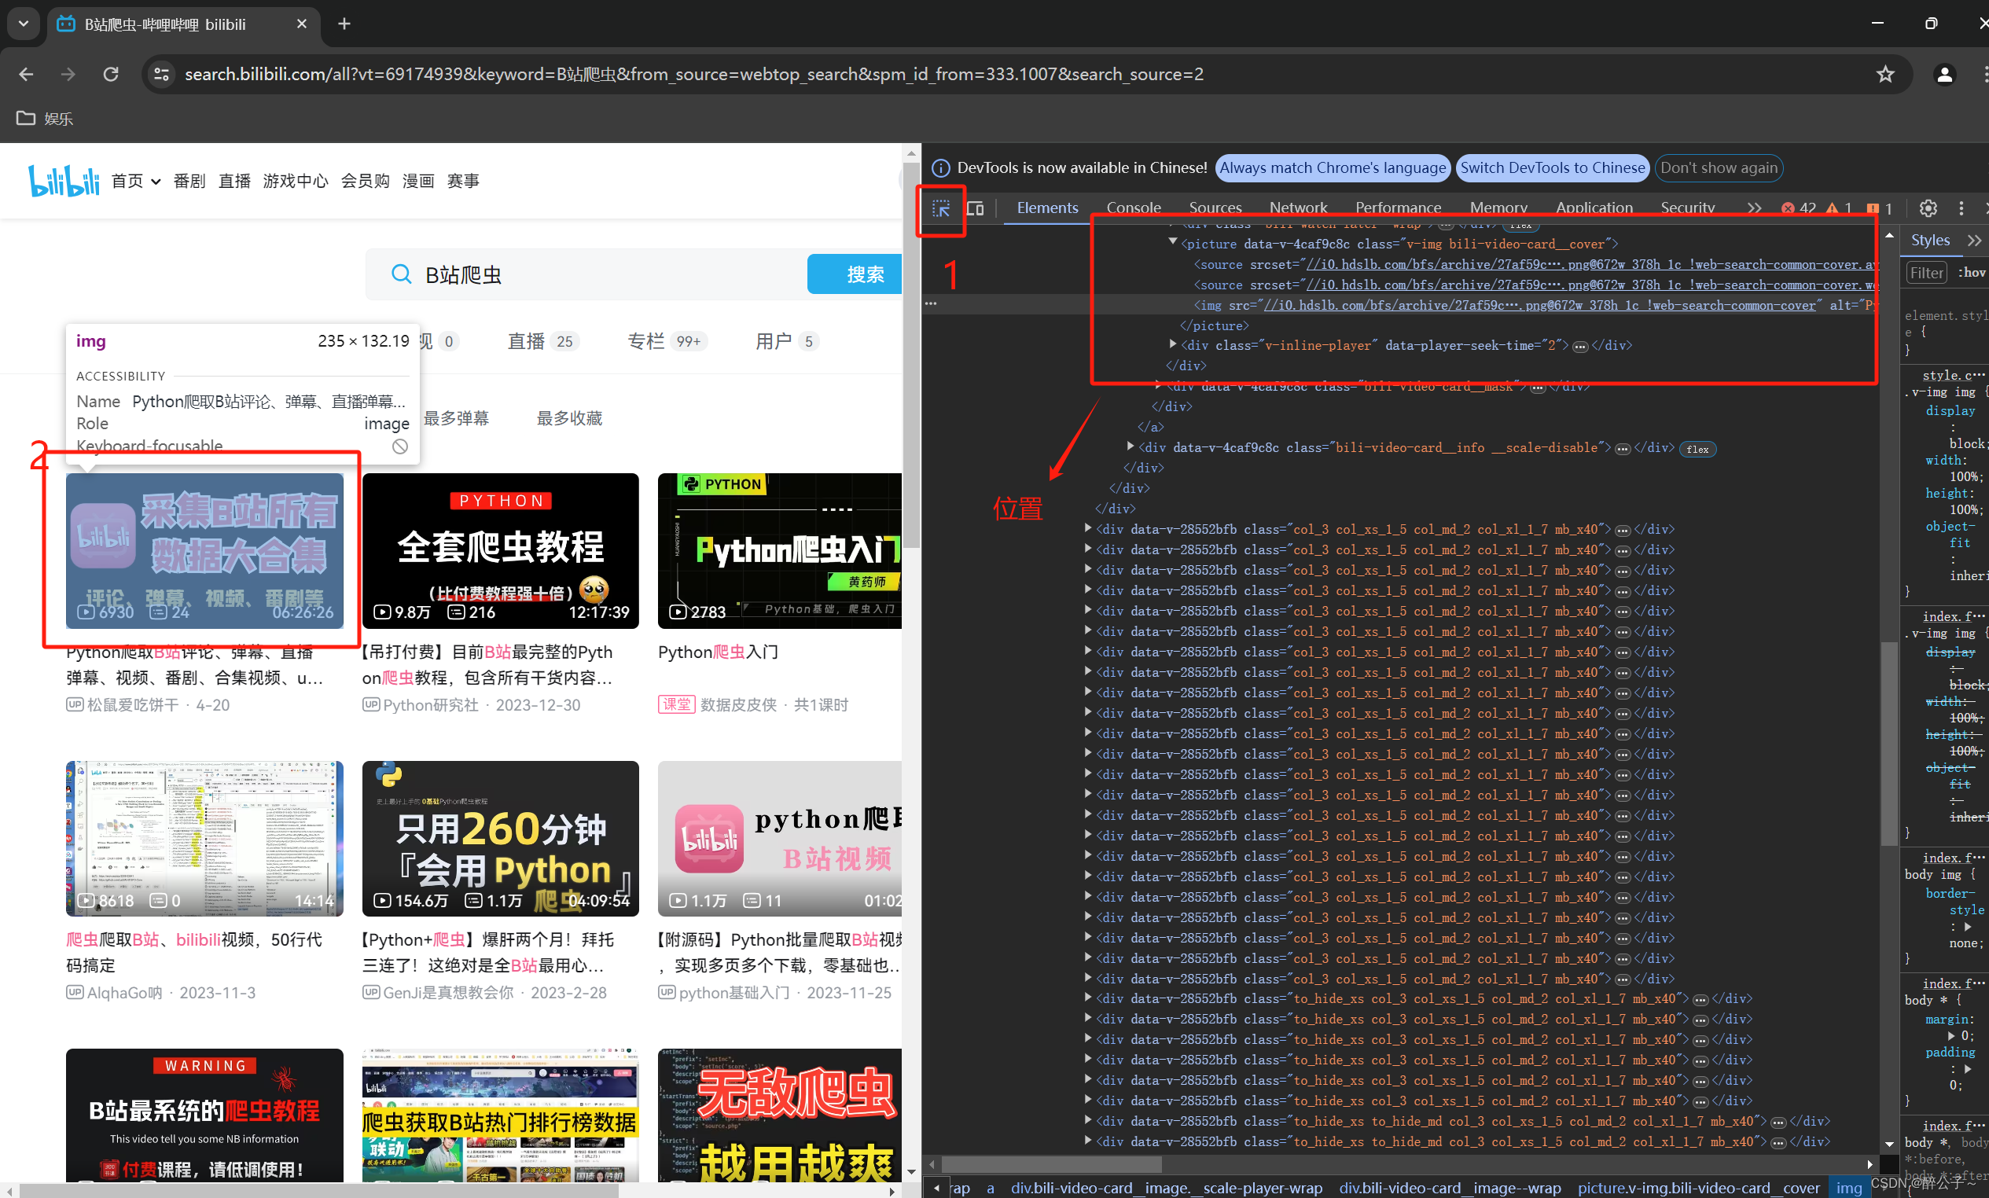Expand the v-inline-player div node

(x=1173, y=345)
